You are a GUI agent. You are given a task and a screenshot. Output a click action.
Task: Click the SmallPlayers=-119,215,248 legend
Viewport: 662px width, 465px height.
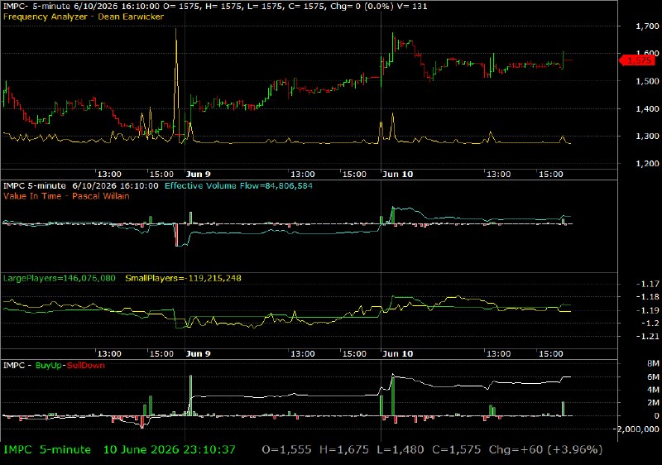pos(183,278)
